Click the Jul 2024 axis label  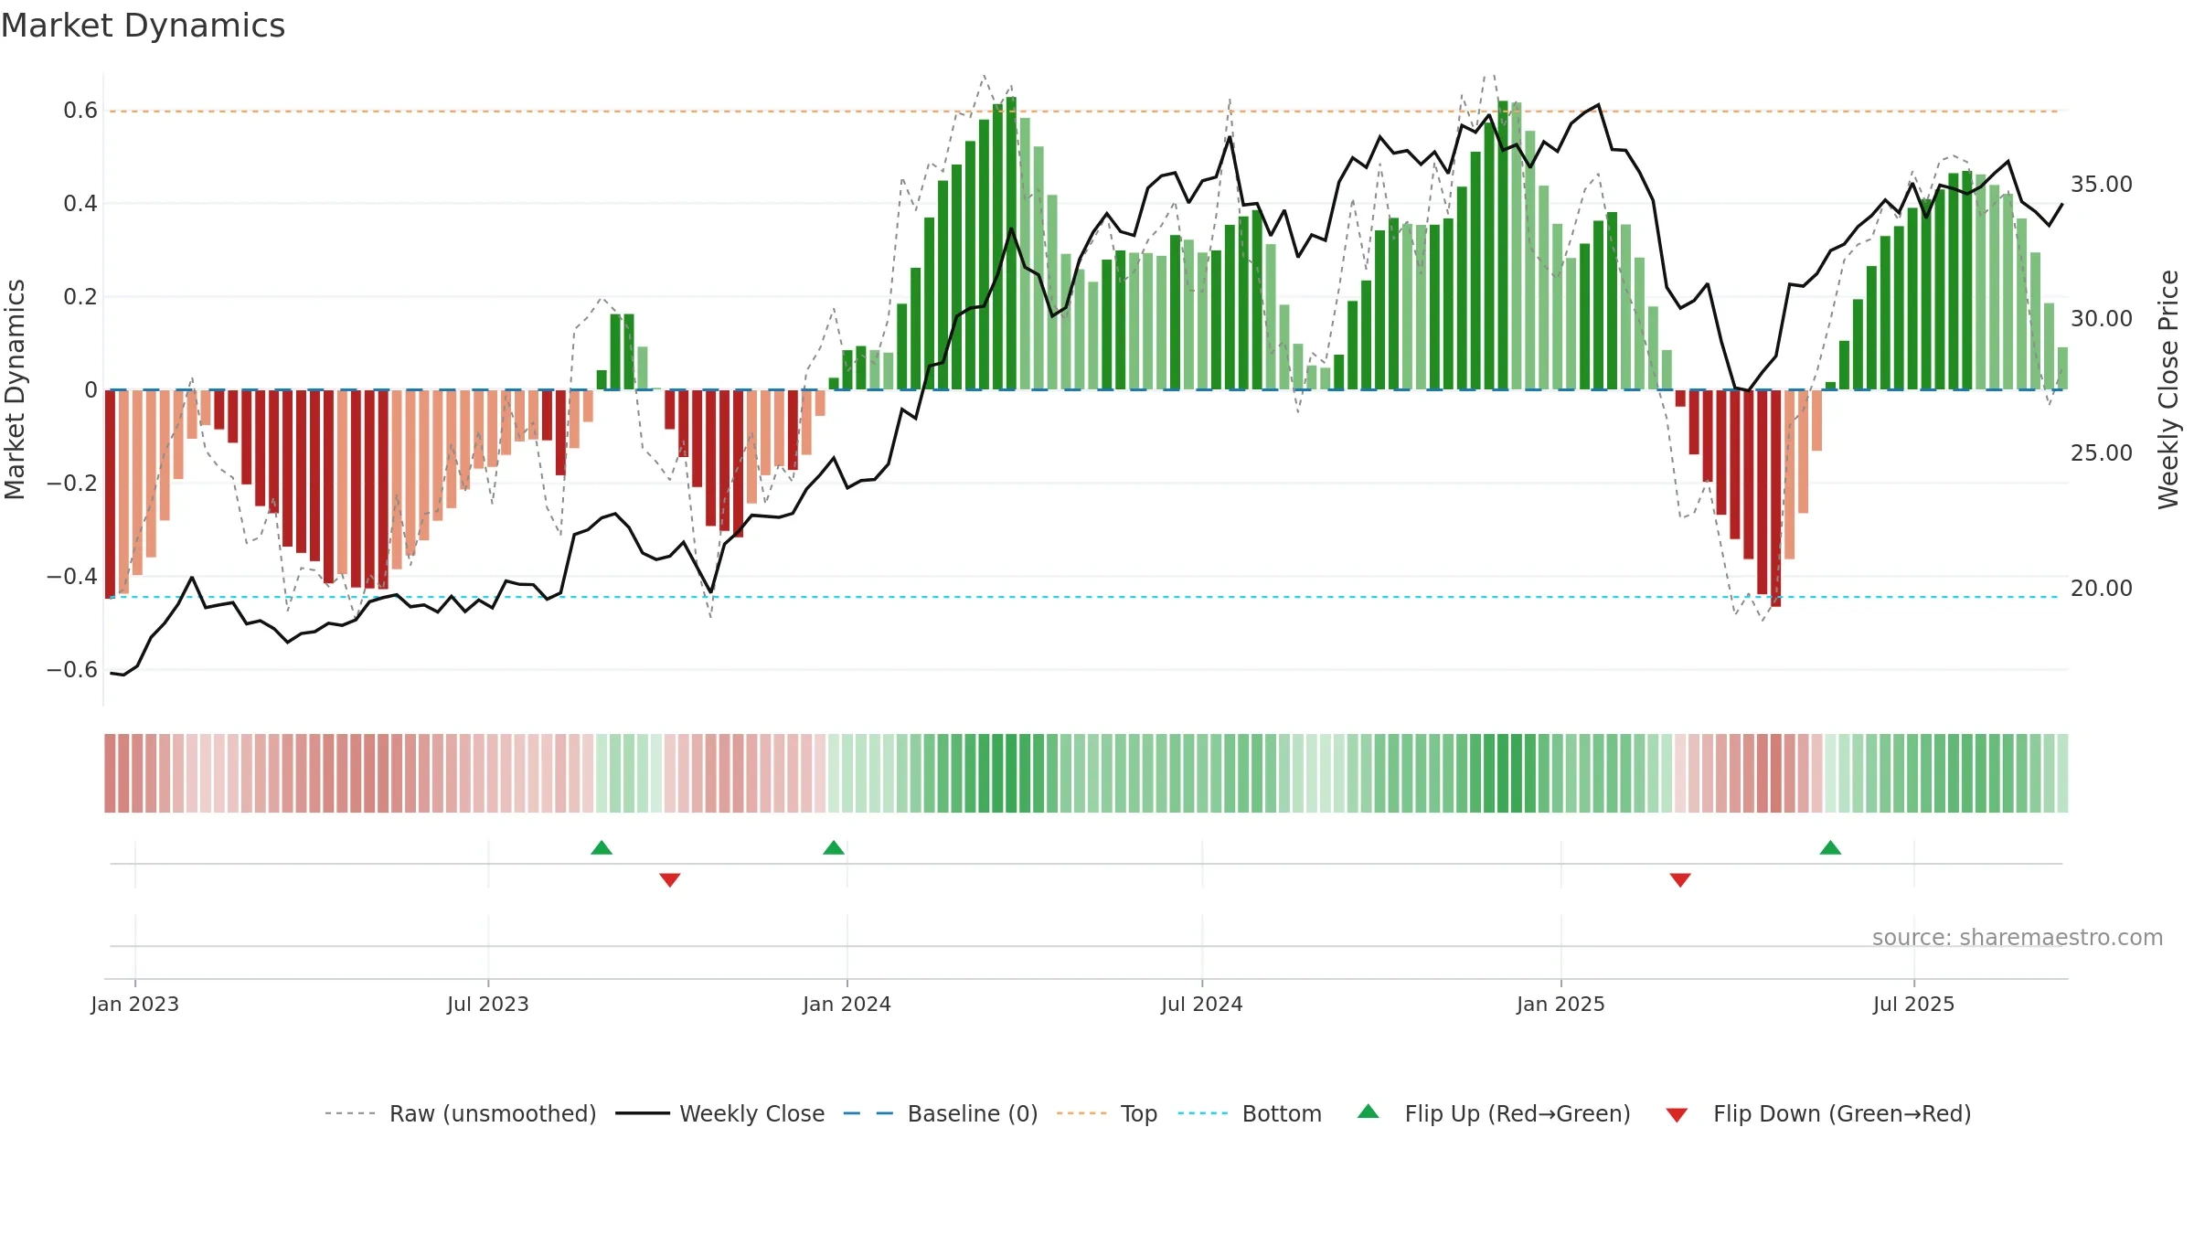pyautogui.click(x=1202, y=1004)
